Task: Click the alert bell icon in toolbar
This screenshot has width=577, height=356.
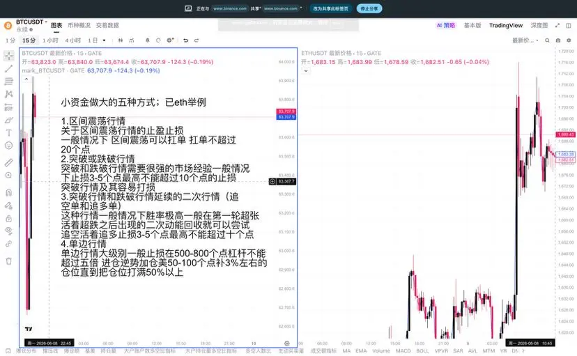Action: 147,40
